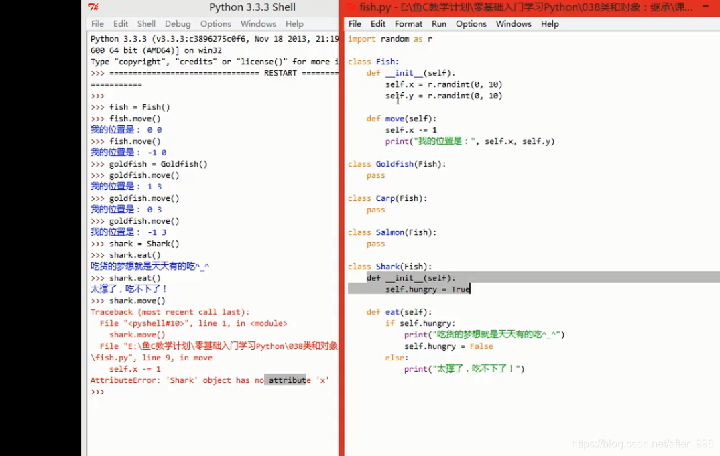This screenshot has width=720, height=456.
Task: Click 'class Fish:' definition line
Action: coord(373,62)
